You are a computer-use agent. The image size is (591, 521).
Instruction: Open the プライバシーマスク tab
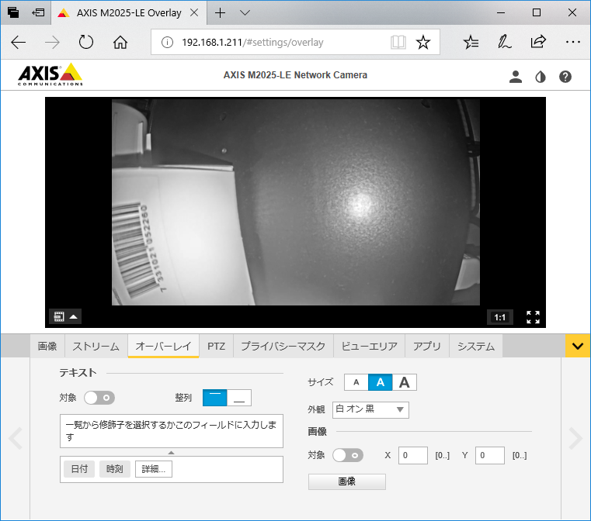tap(283, 346)
